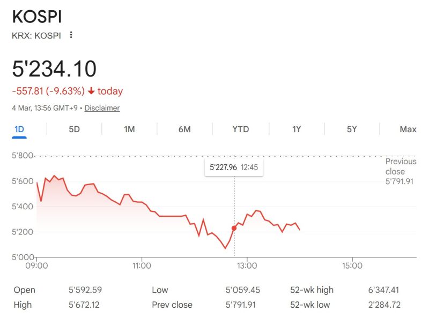This screenshot has height=335, width=429.
Task: Select the 1M time range
Action: 129,130
